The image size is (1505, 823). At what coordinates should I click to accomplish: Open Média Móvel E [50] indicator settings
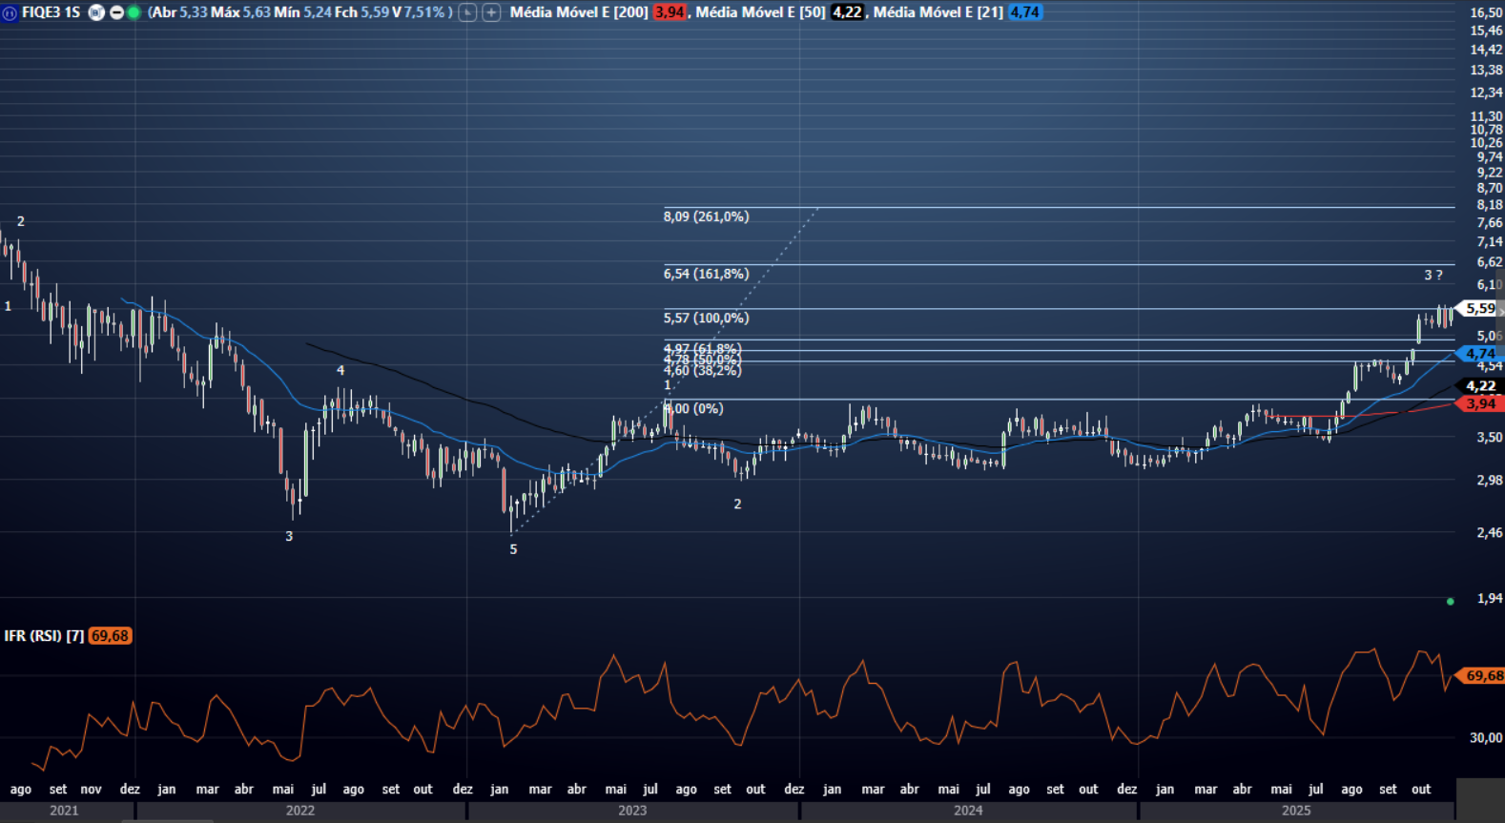click(x=760, y=12)
